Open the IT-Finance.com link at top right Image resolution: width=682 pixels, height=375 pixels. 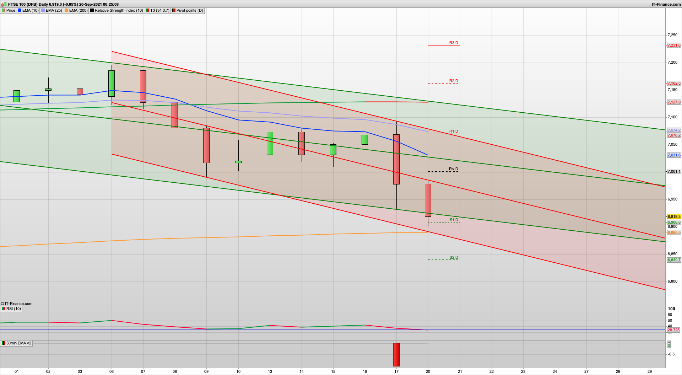666,4
